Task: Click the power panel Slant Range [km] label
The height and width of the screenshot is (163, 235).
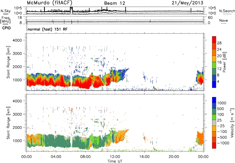Action: click(8, 62)
